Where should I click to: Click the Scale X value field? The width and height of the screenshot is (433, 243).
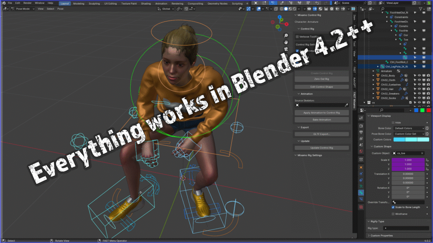pyautogui.click(x=408, y=160)
